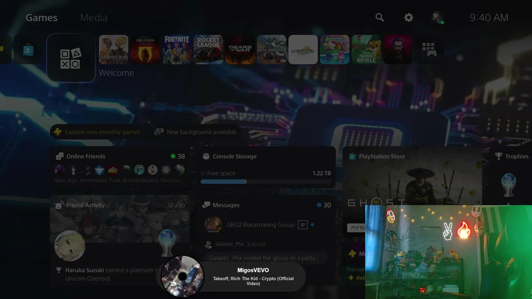
Task: Open the Rocket League game tile
Action: coord(208,49)
